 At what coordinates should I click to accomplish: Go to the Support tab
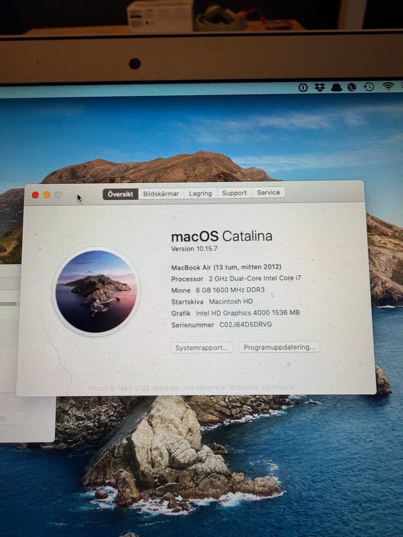234,193
